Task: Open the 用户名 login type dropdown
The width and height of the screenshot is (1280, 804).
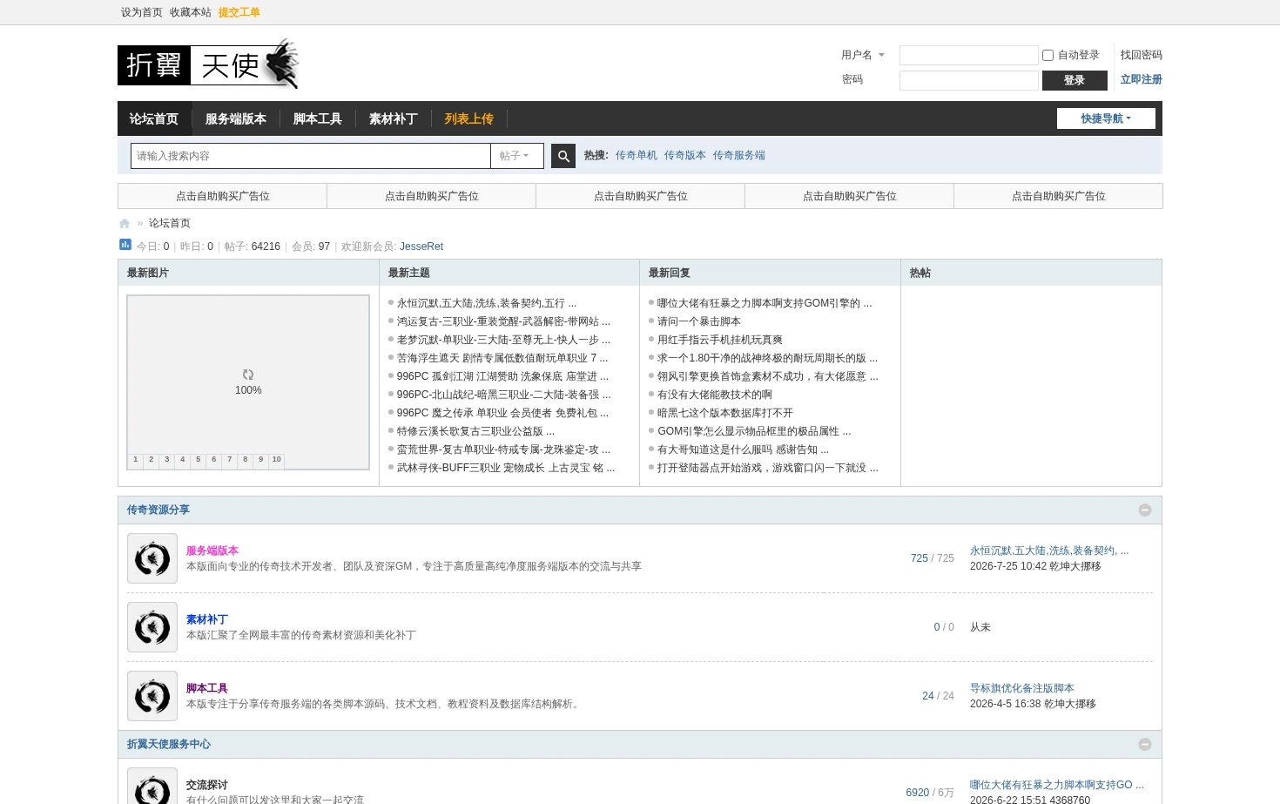Action: coord(863,55)
